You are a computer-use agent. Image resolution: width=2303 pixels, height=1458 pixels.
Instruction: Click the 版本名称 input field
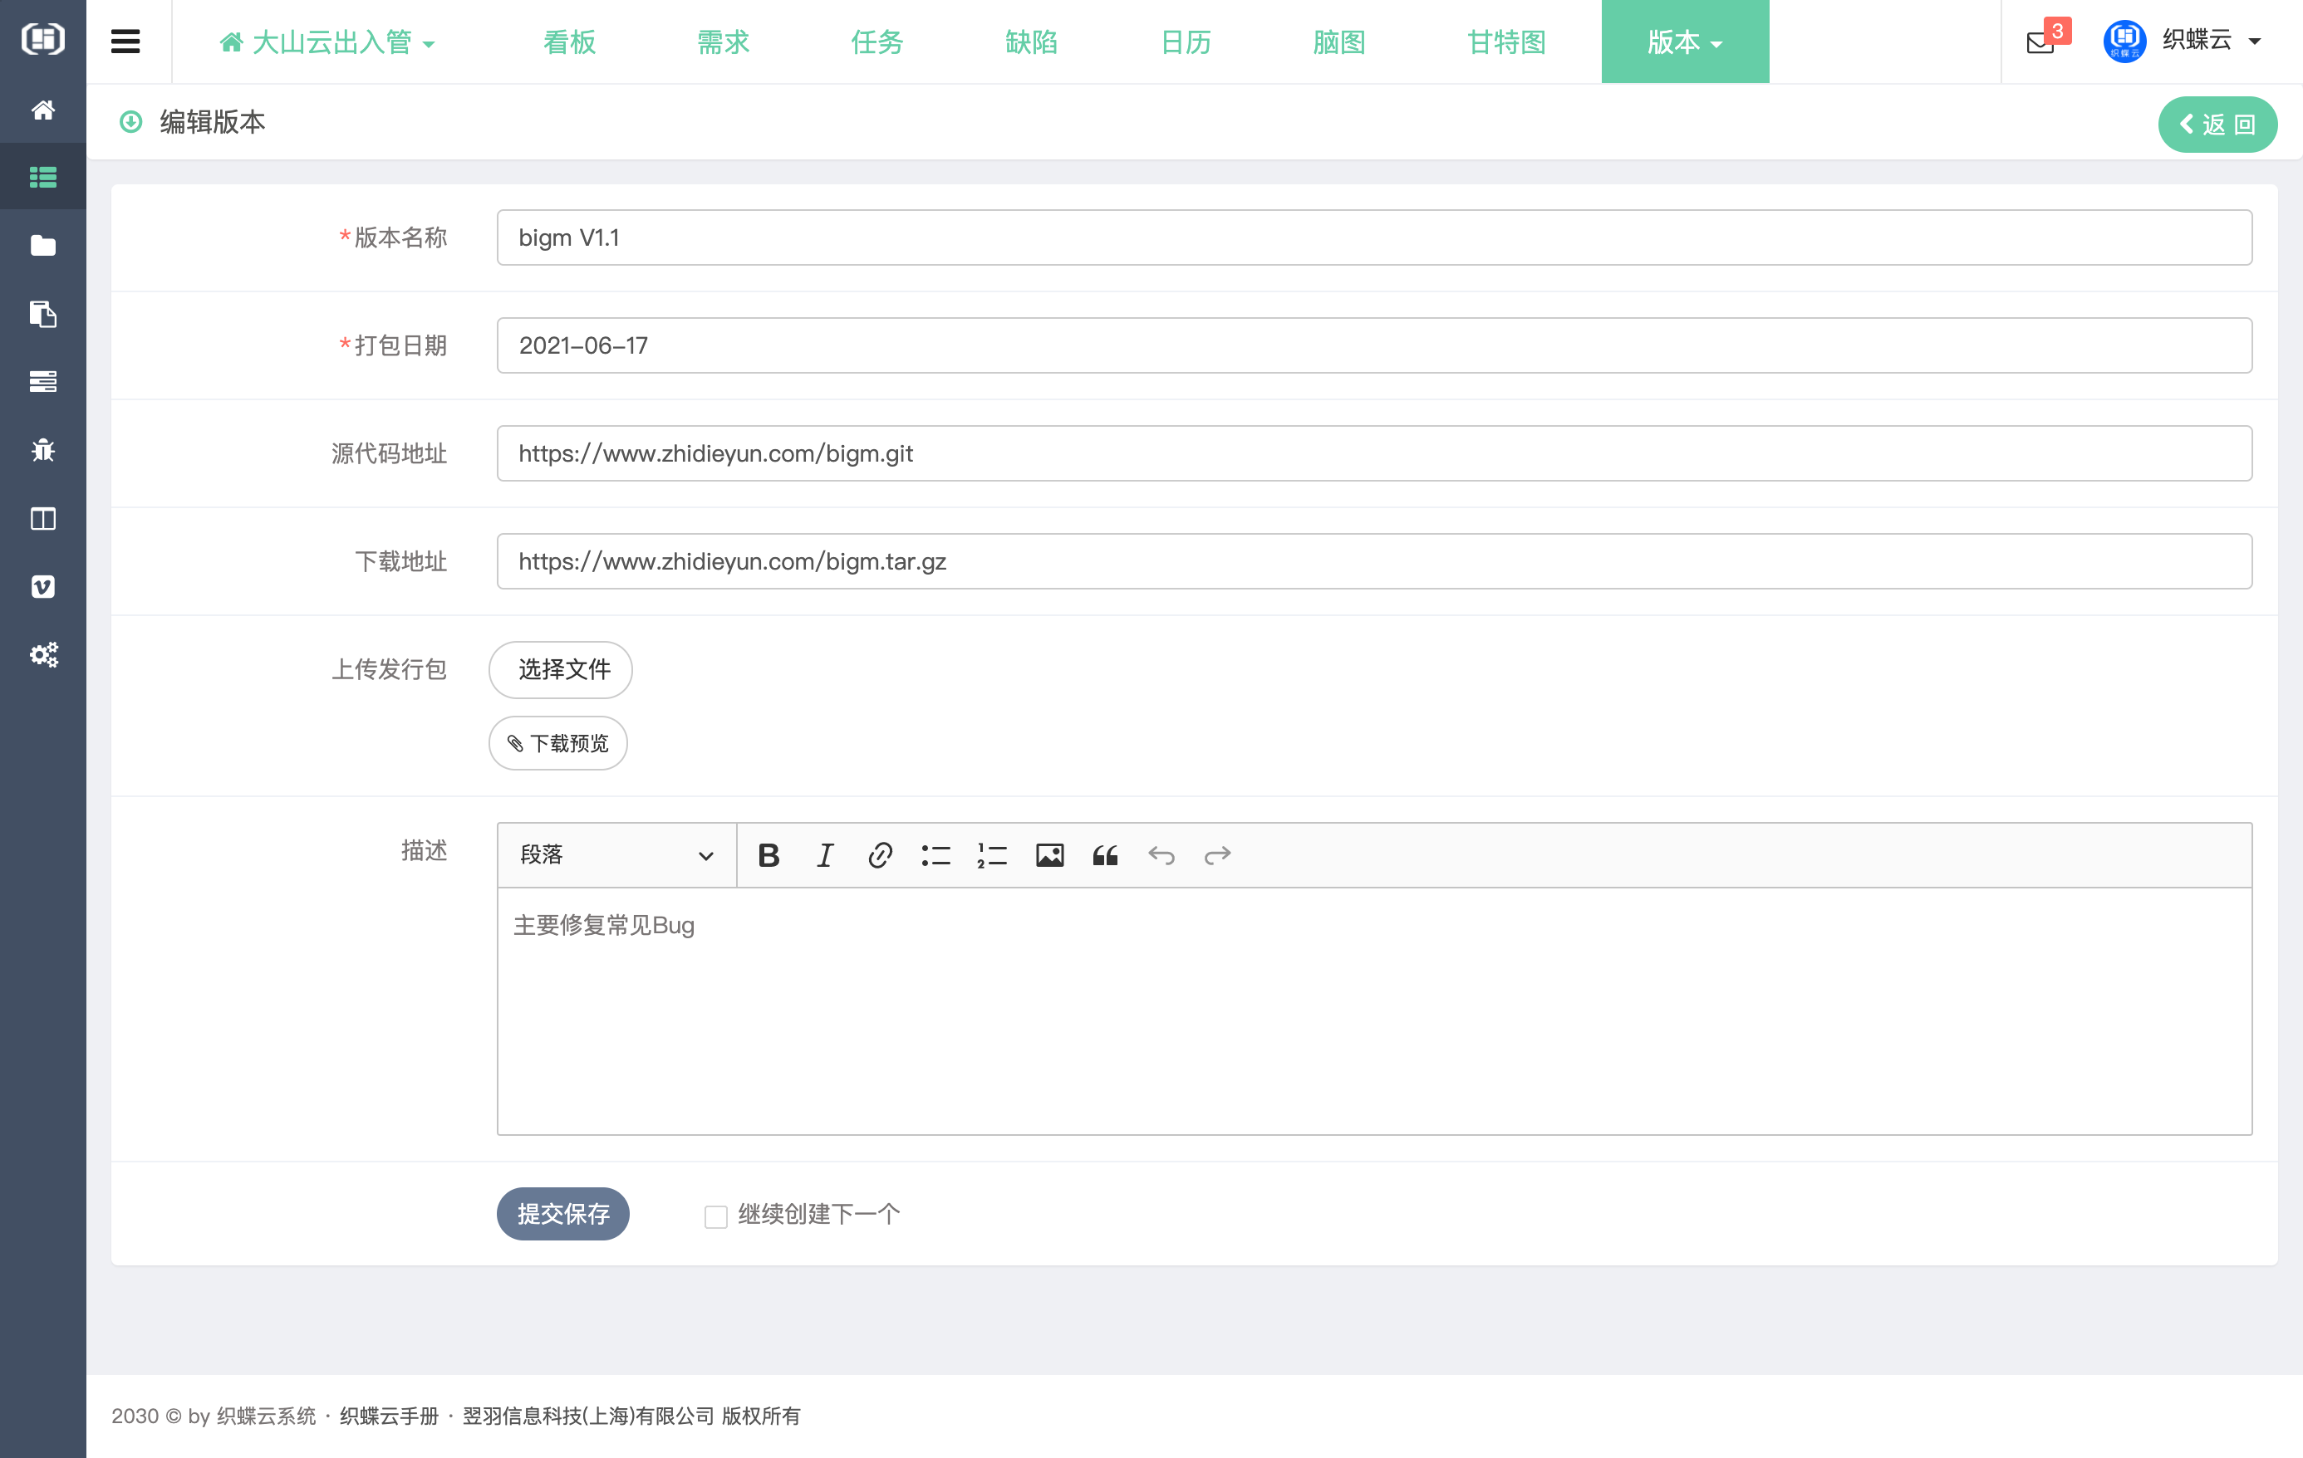[1373, 237]
